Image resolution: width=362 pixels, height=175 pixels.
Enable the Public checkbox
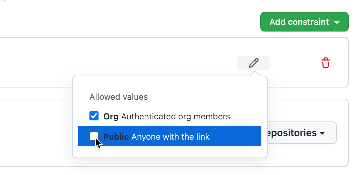point(94,136)
